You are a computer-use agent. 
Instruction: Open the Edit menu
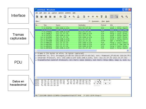(41, 13)
